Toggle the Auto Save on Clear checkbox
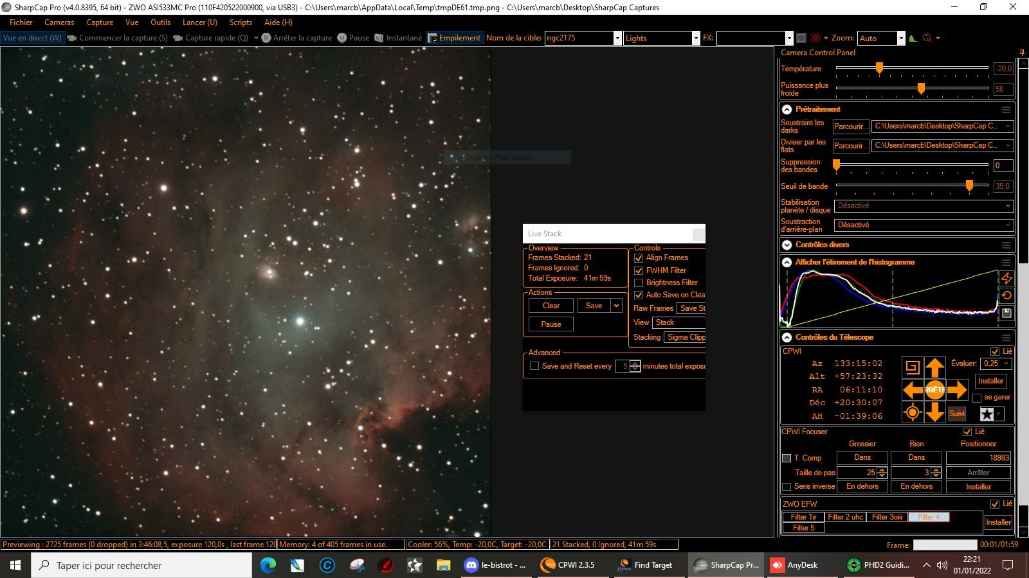Image resolution: width=1029 pixels, height=578 pixels. (x=639, y=295)
